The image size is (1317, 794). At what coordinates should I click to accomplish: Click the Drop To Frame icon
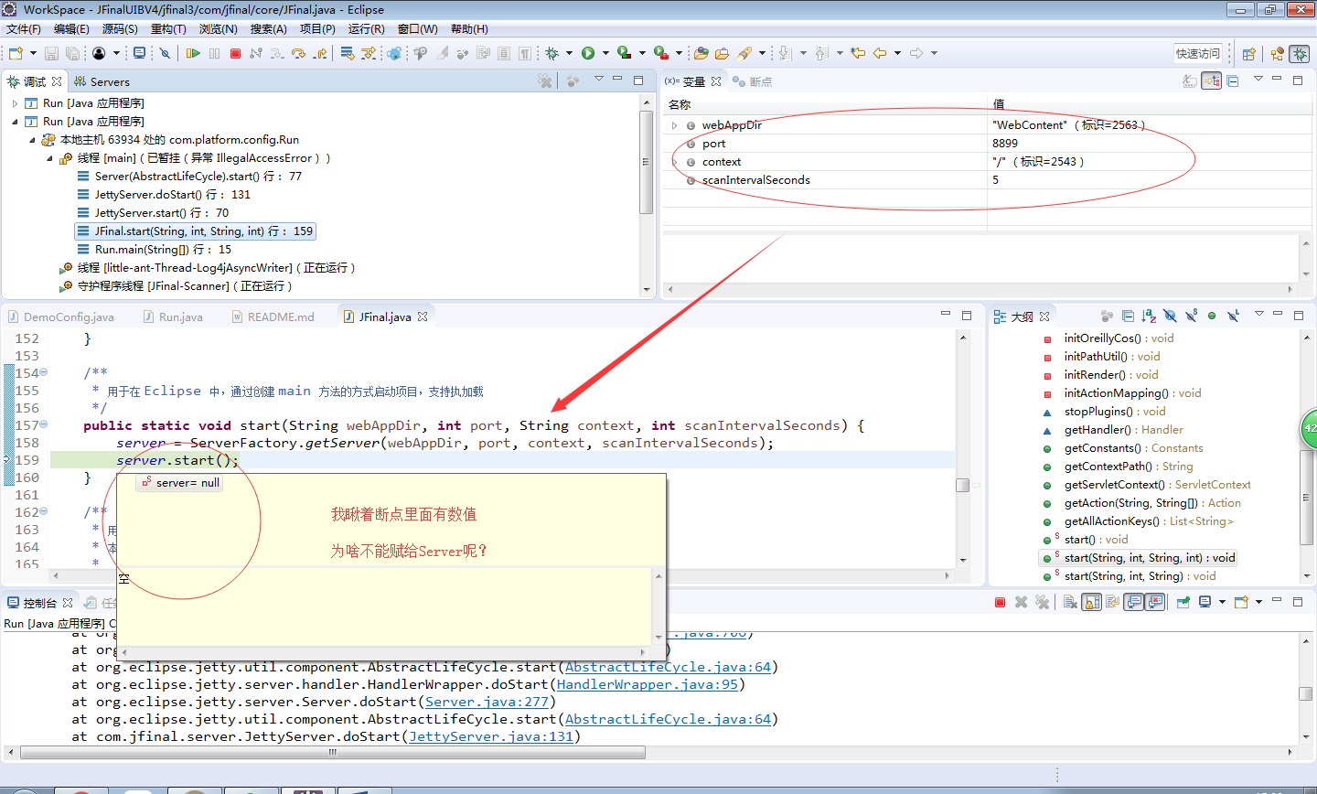coord(348,53)
